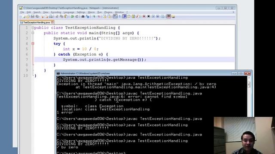Collapse the main method fold on line 2
The height and width of the screenshot is (154, 275).
[33, 33]
